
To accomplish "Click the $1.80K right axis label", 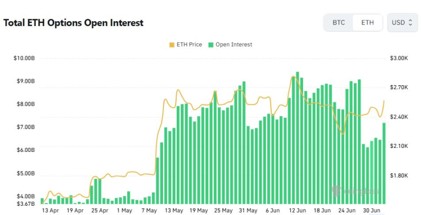I will pyautogui.click(x=399, y=175).
